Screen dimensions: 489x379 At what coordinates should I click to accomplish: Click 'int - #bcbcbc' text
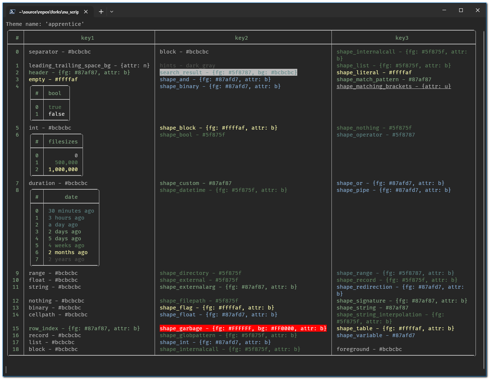(50, 128)
